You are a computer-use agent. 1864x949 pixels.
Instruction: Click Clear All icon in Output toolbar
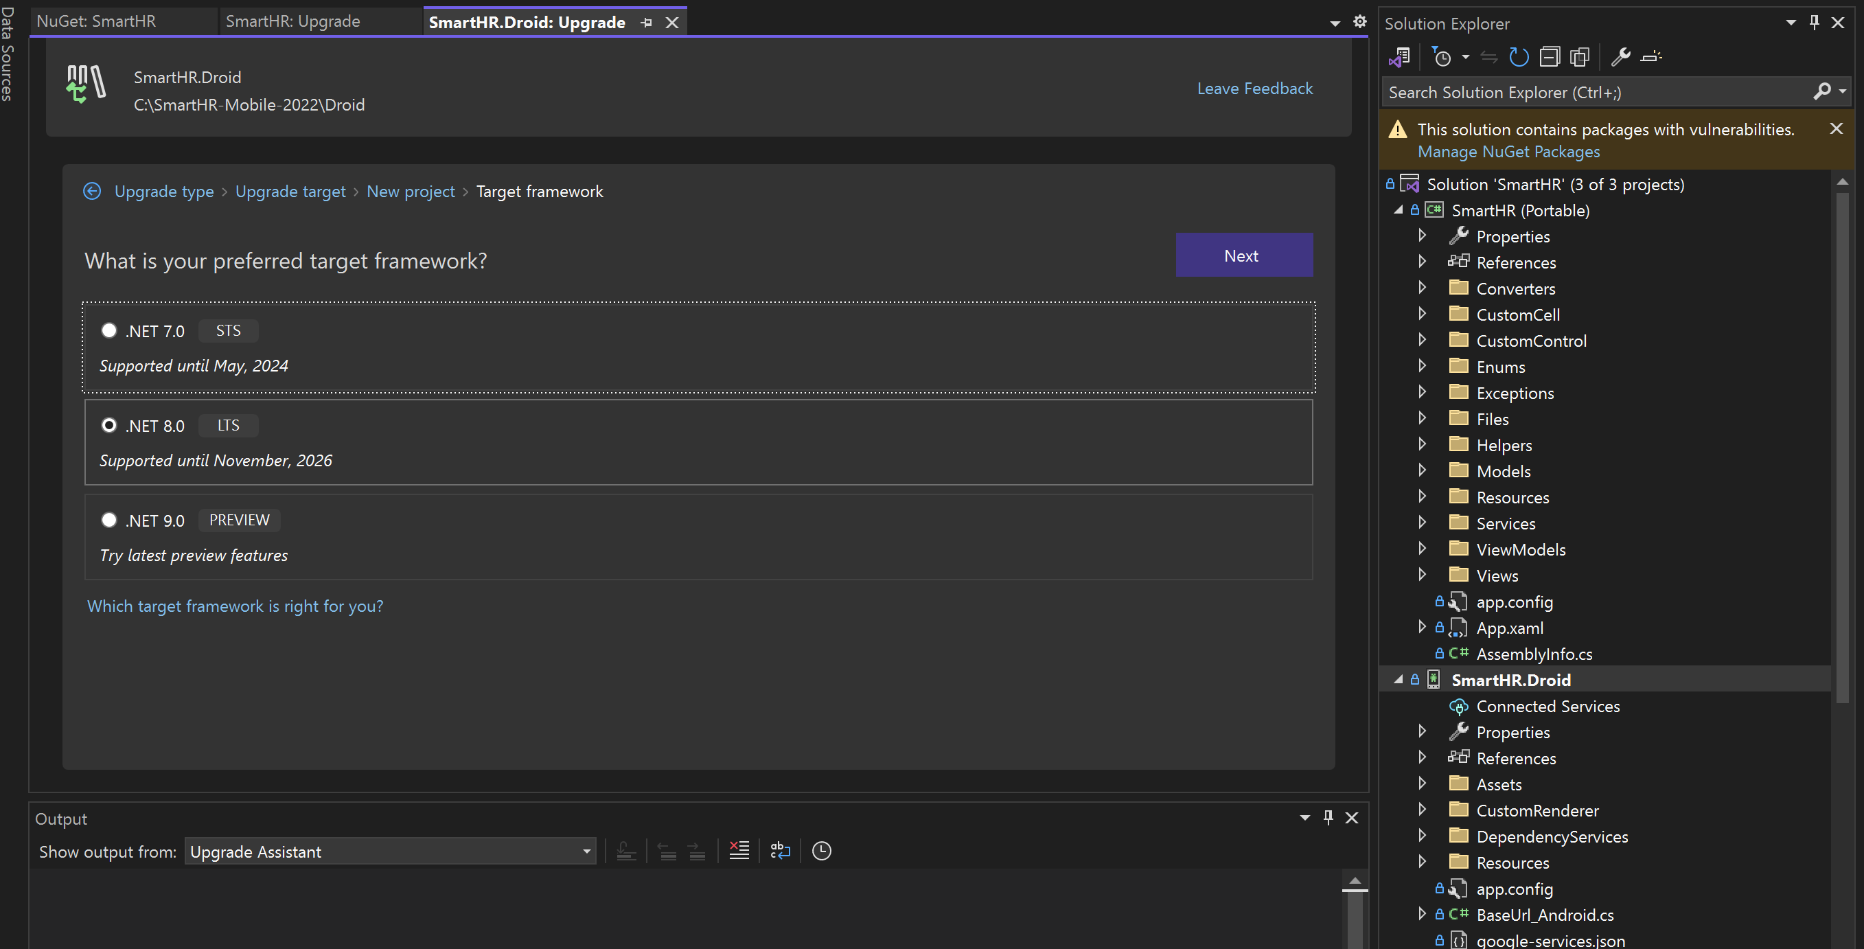(739, 851)
